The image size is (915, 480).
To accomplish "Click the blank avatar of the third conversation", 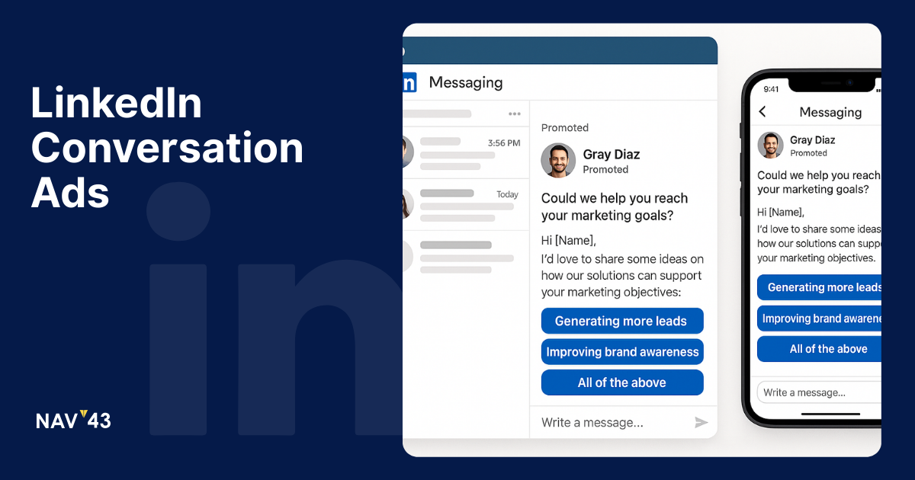I will pos(407,256).
